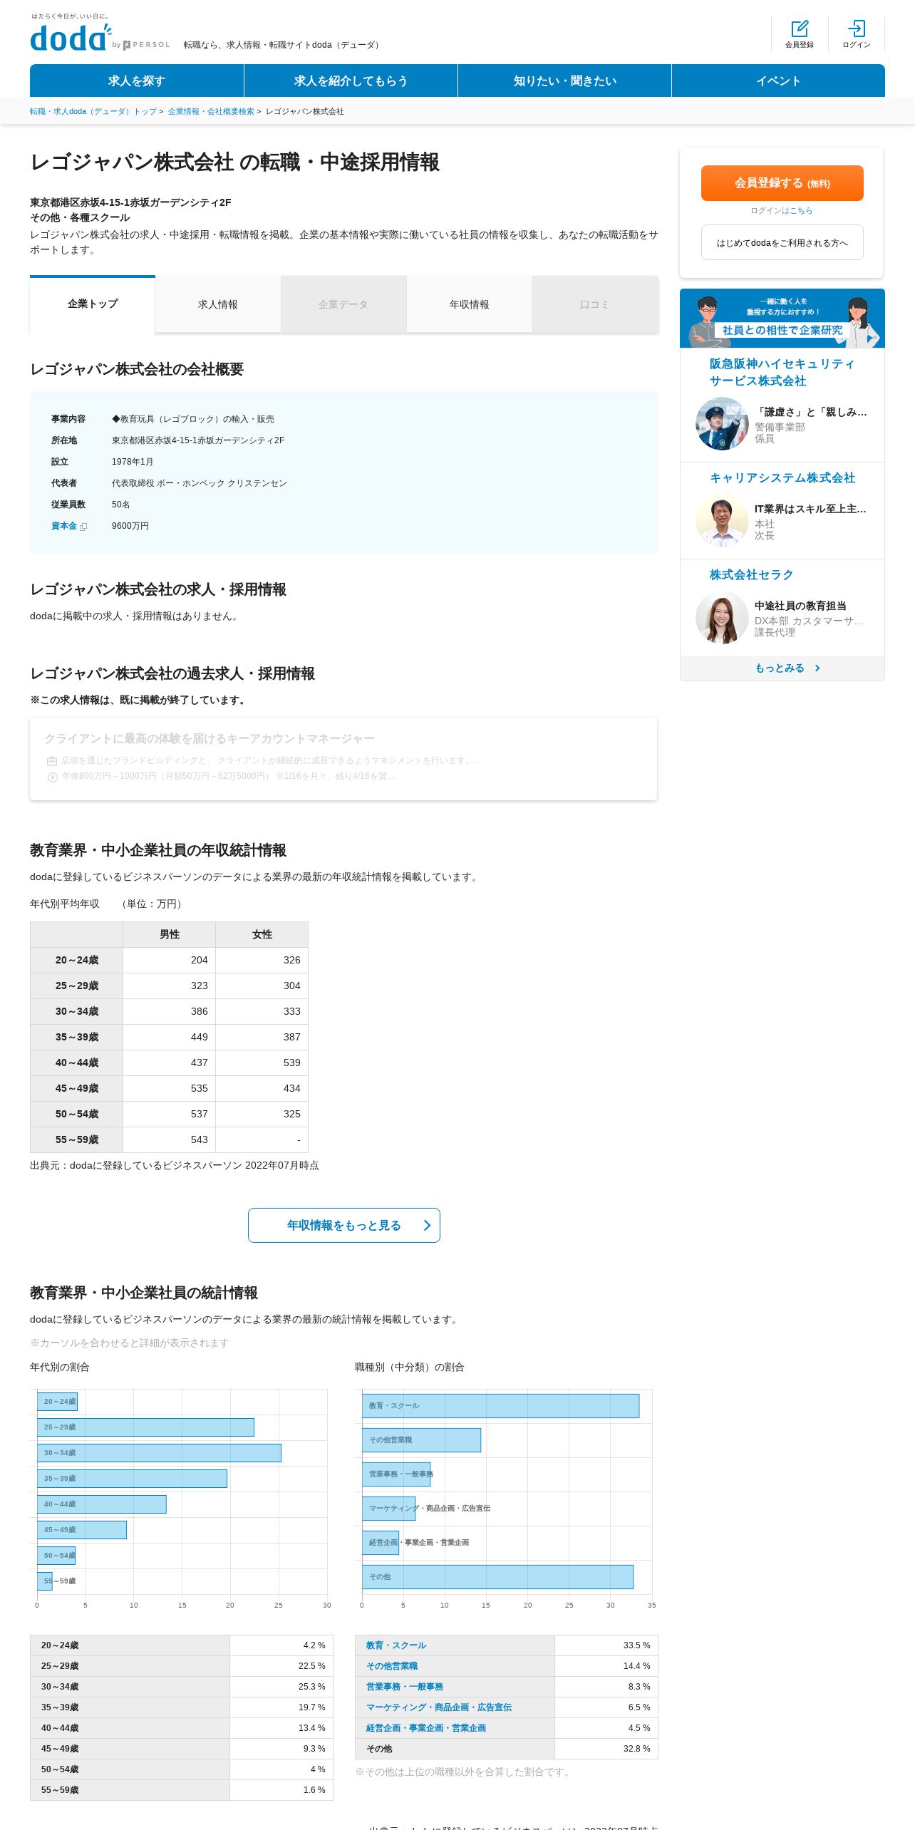The width and height of the screenshot is (915, 1830).
Task: Open 求人を探す menu
Action: pyautogui.click(x=137, y=81)
